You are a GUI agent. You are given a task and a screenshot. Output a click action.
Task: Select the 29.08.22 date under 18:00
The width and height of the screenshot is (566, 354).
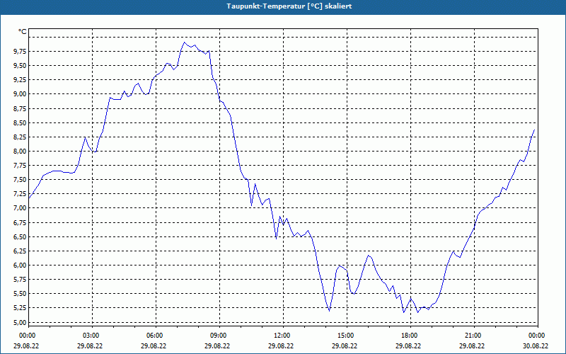pyautogui.click(x=408, y=346)
